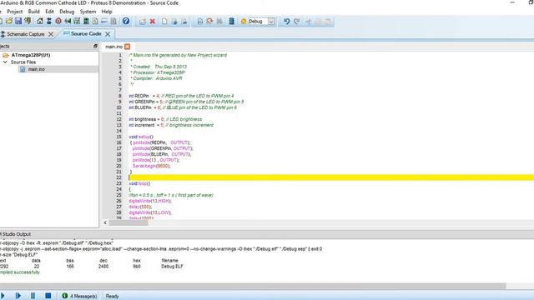Click the code editor horizontal scrollbar thumb
The height and width of the screenshot is (300, 534).
click(x=128, y=222)
